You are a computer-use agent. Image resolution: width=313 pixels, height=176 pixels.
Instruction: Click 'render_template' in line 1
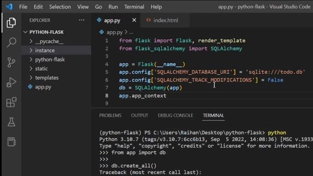coord(222,41)
